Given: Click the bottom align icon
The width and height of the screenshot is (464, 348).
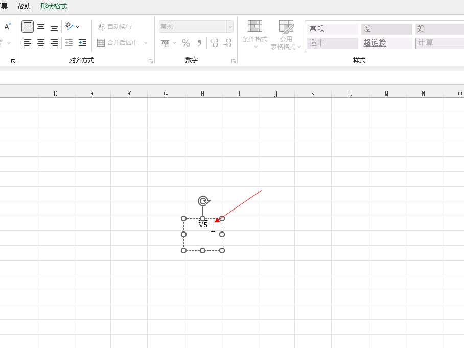Looking at the screenshot, I should click(x=54, y=27).
